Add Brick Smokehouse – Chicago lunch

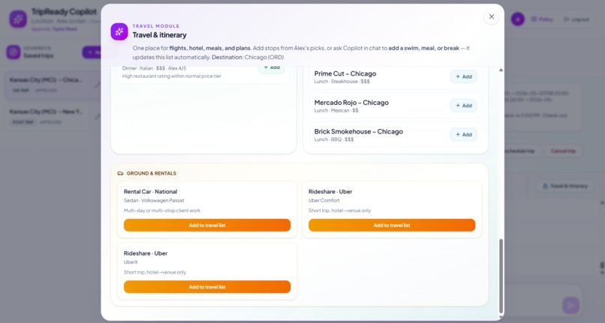(x=463, y=134)
